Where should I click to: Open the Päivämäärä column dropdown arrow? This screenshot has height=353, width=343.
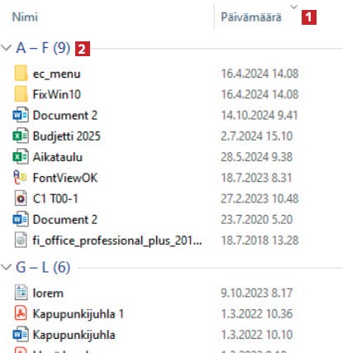point(294,7)
